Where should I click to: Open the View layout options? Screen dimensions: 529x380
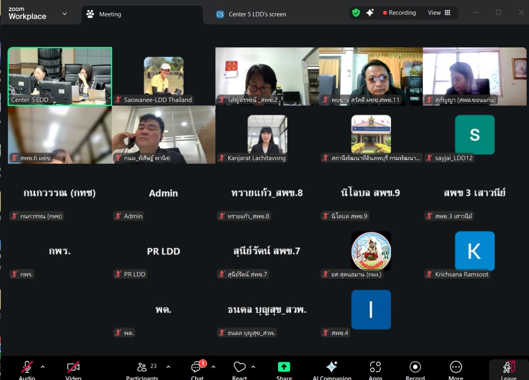[x=439, y=13]
